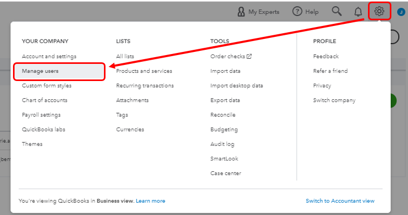
Task: Select Themes menu entry
Action: [x=32, y=144]
